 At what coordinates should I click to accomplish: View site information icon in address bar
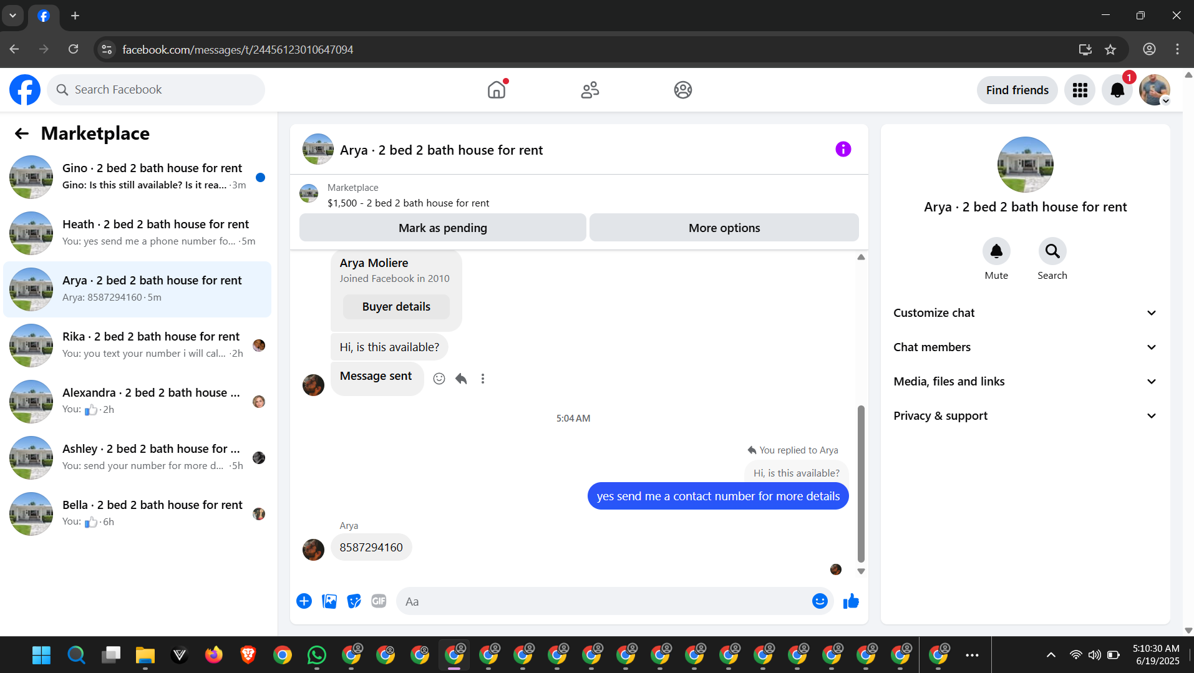[x=107, y=49]
